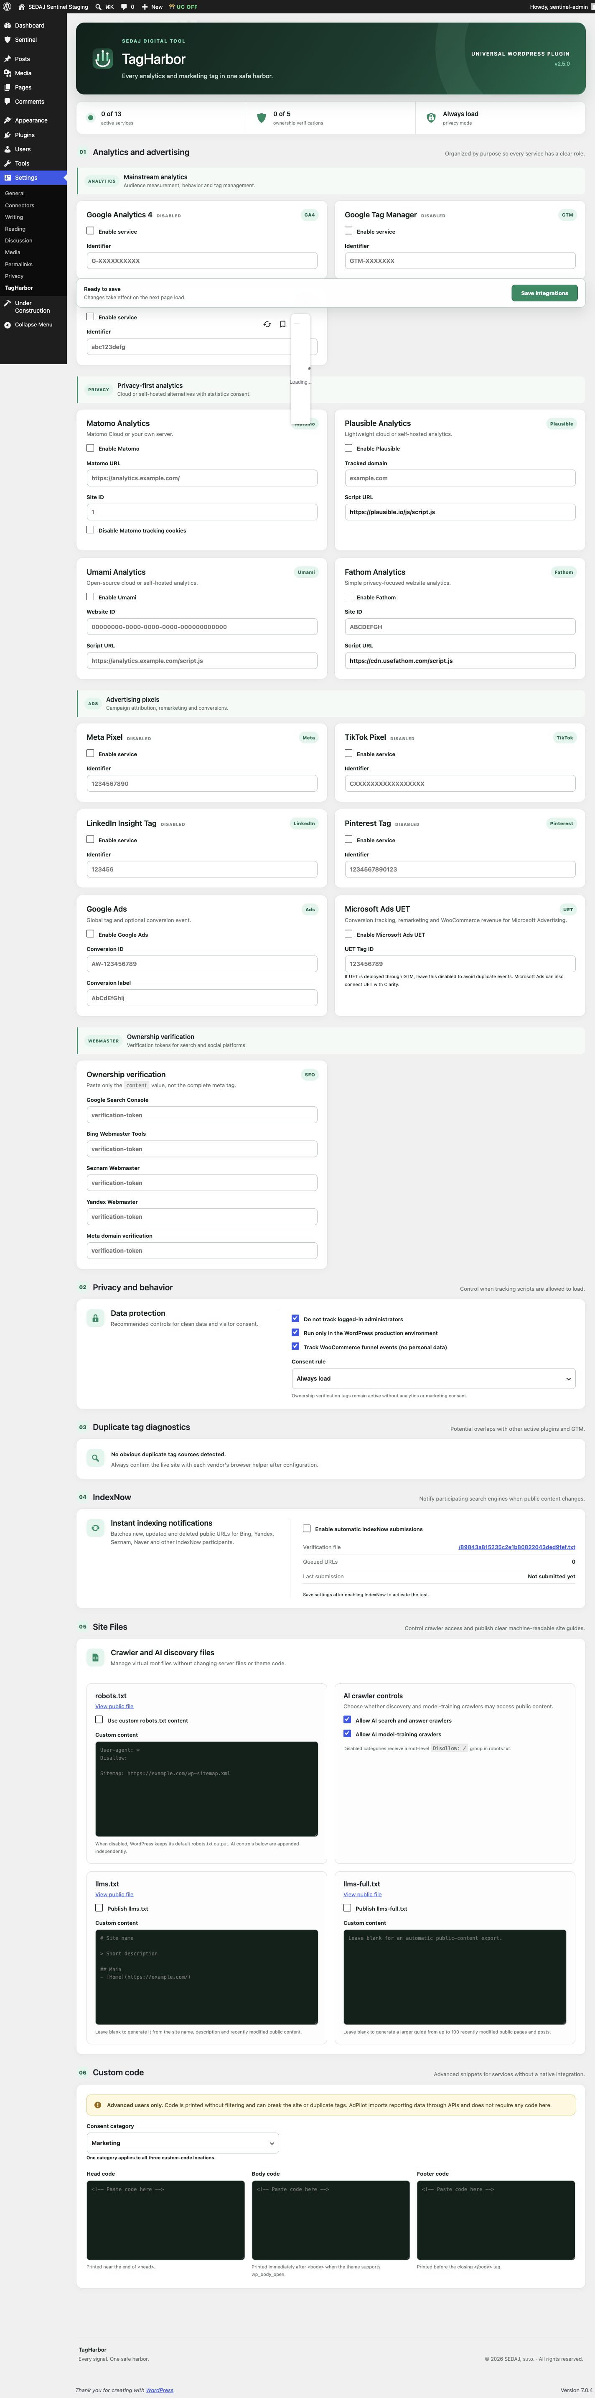The width and height of the screenshot is (595, 2398).
Task: Open the WordPress logo menu
Action: click(8, 7)
